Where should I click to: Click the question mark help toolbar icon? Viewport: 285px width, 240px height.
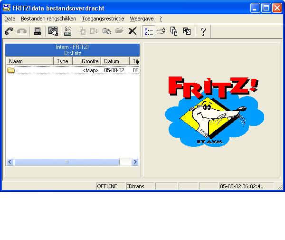click(x=203, y=31)
